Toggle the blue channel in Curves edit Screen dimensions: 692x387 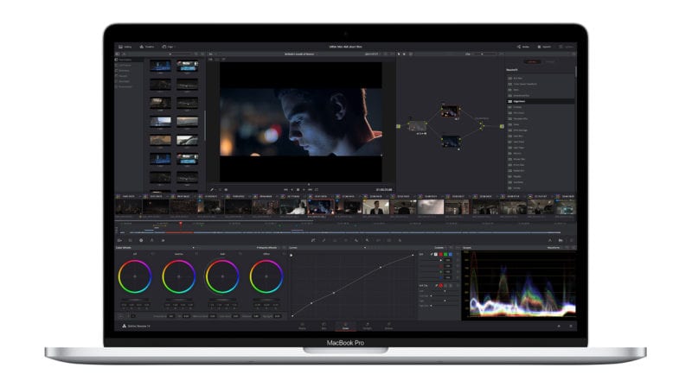(x=452, y=255)
